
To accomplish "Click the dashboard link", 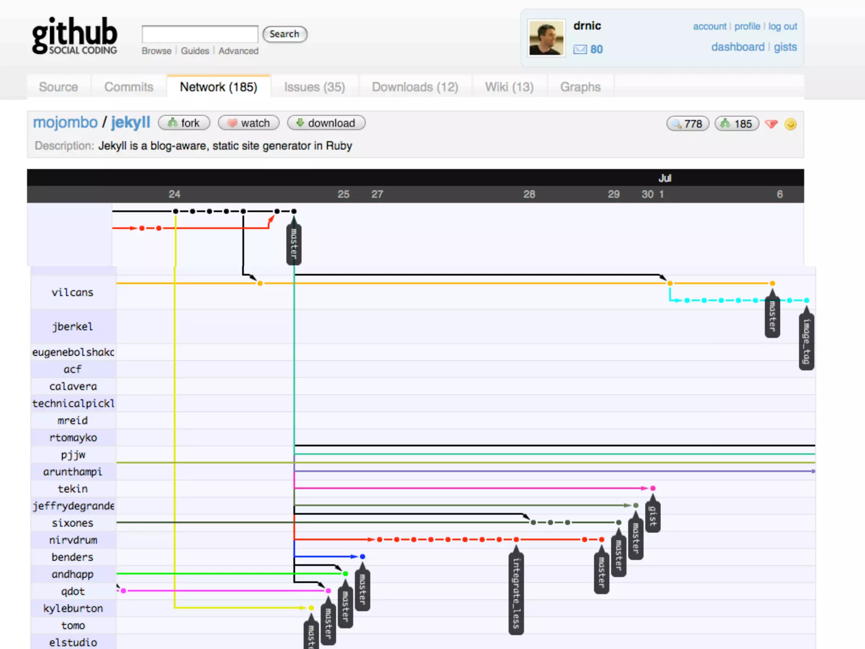I will pos(737,47).
